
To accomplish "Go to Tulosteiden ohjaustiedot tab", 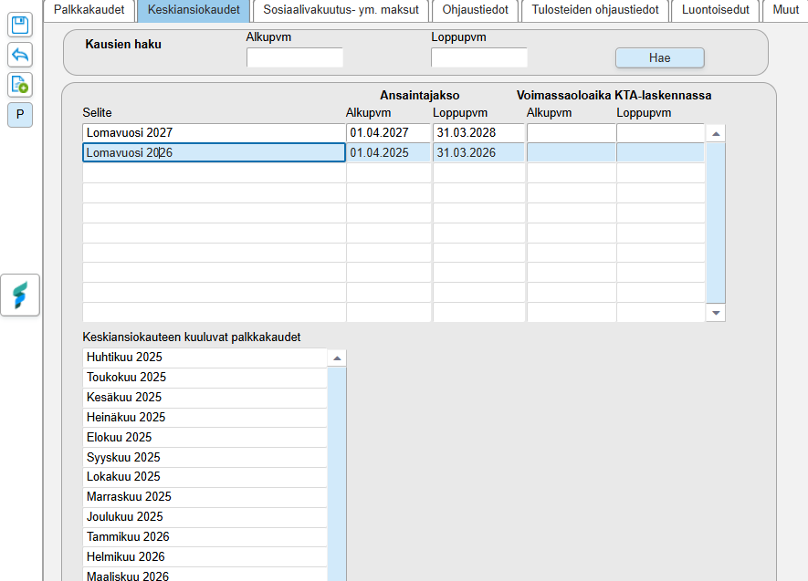I will (x=595, y=10).
